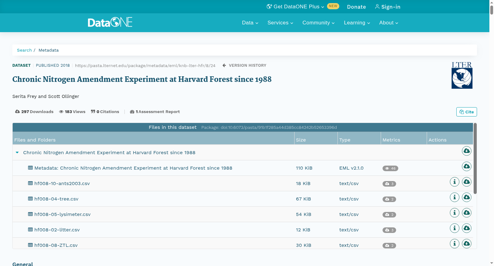
Task: Click the dataset title heading
Action: click(142, 79)
